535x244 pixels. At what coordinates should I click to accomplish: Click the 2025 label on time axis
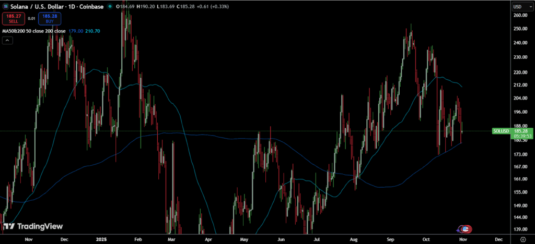101,238
